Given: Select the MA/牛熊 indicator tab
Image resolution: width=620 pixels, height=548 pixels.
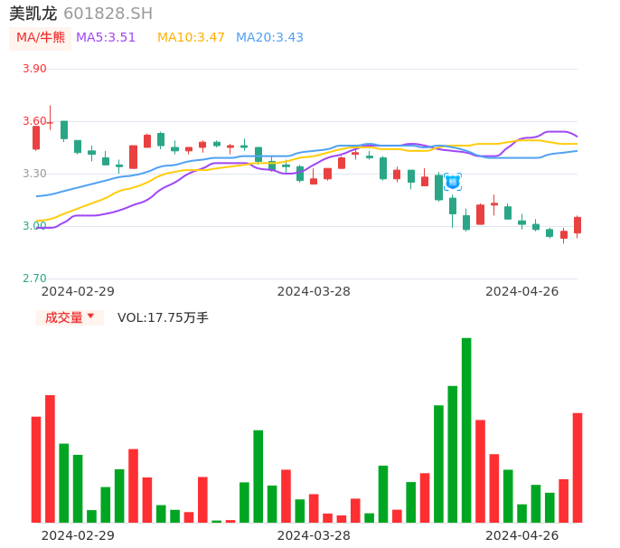Looking at the screenshot, I should pos(41,38).
